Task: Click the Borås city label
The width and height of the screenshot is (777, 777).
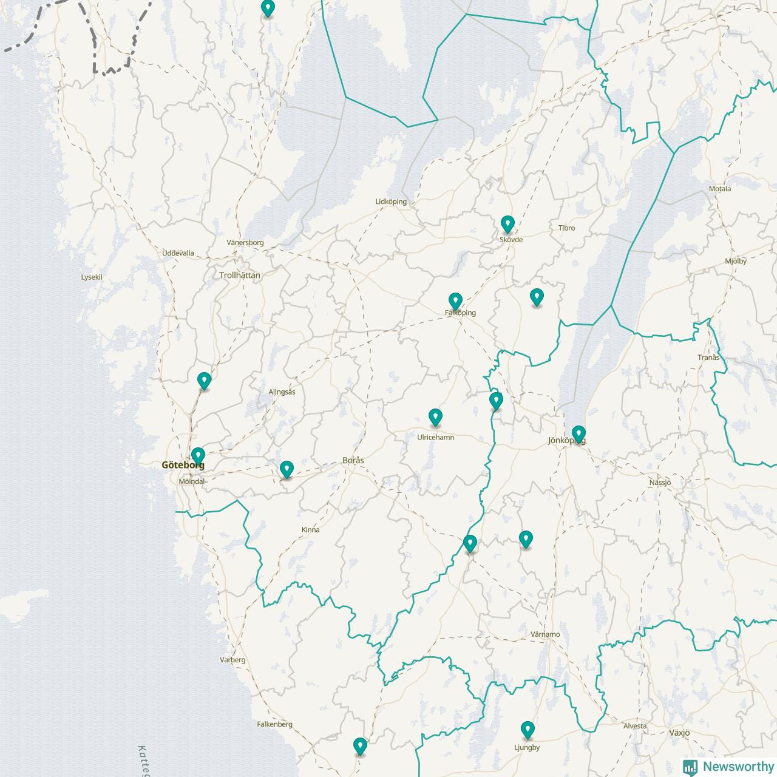Action: (x=353, y=461)
